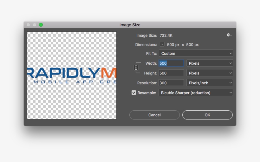Expand the Fit To Custom dropdown
The width and height of the screenshot is (260, 162).
196,54
